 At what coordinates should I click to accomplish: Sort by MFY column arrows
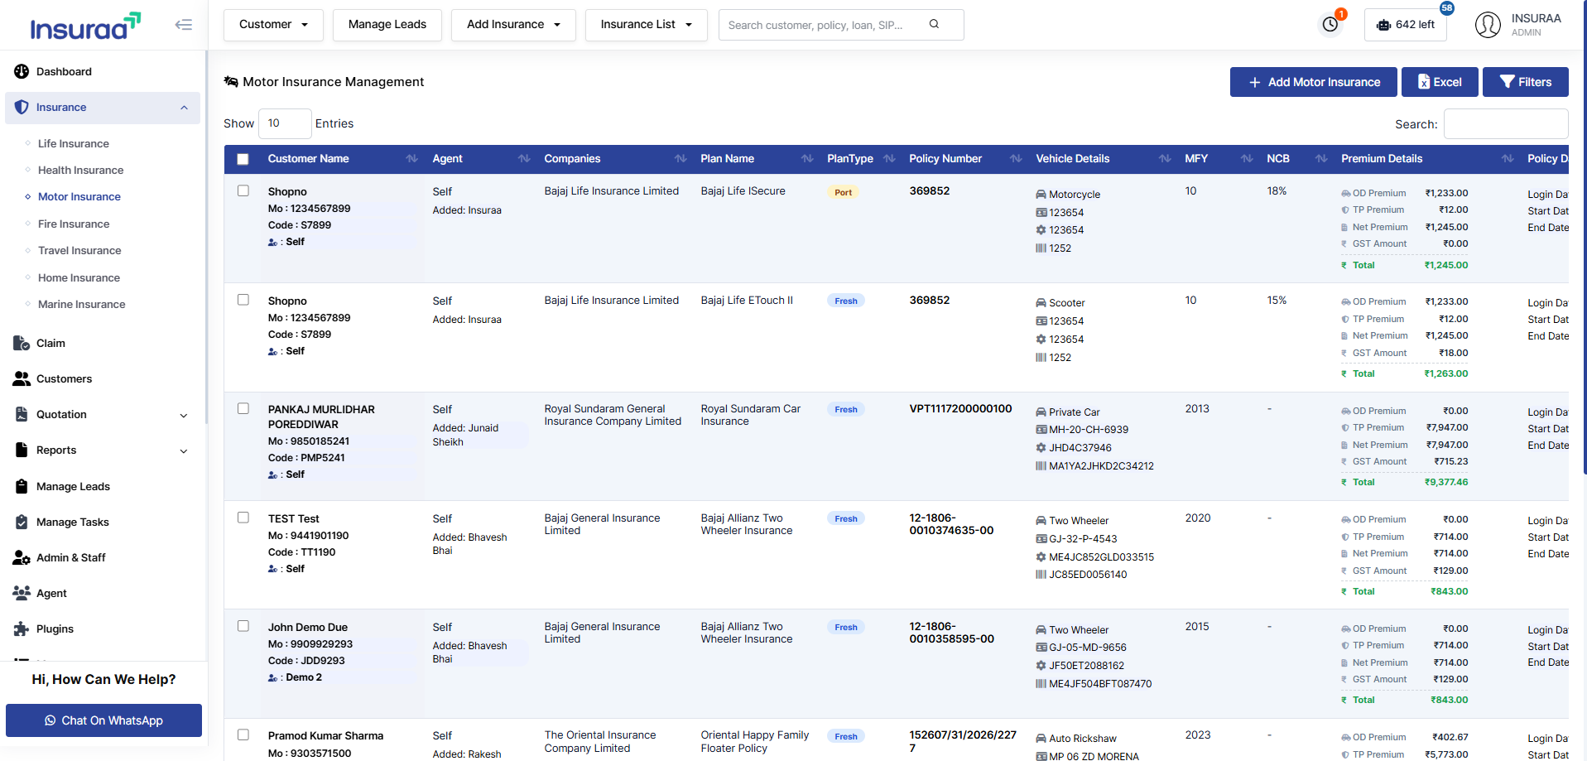1247,158
